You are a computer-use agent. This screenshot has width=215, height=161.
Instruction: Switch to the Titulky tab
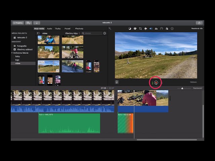[58, 29]
